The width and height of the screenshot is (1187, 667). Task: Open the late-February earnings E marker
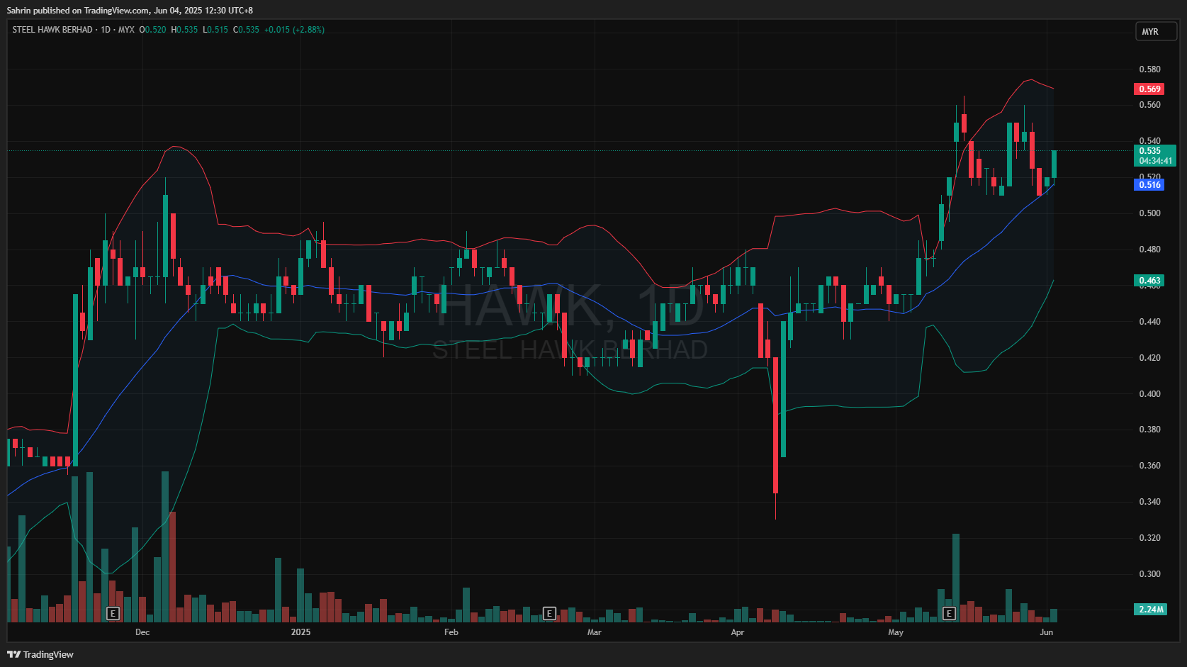[549, 613]
